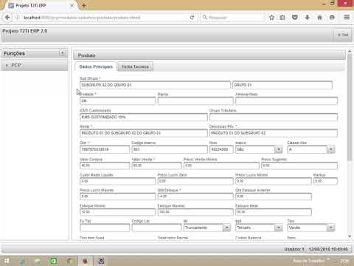
Task: Click the Descricao Pdv field
Action: [x=274, y=133]
